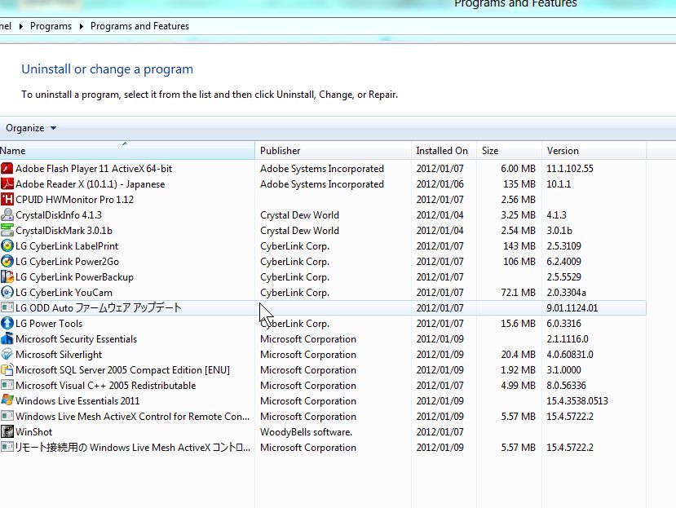Image resolution: width=676 pixels, height=508 pixels.
Task: Select Microsoft Visual C++ 2005 Redistributable name
Action: (x=106, y=386)
